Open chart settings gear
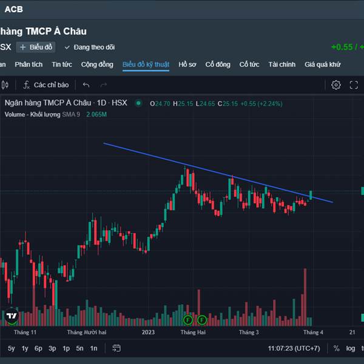 (x=335, y=85)
